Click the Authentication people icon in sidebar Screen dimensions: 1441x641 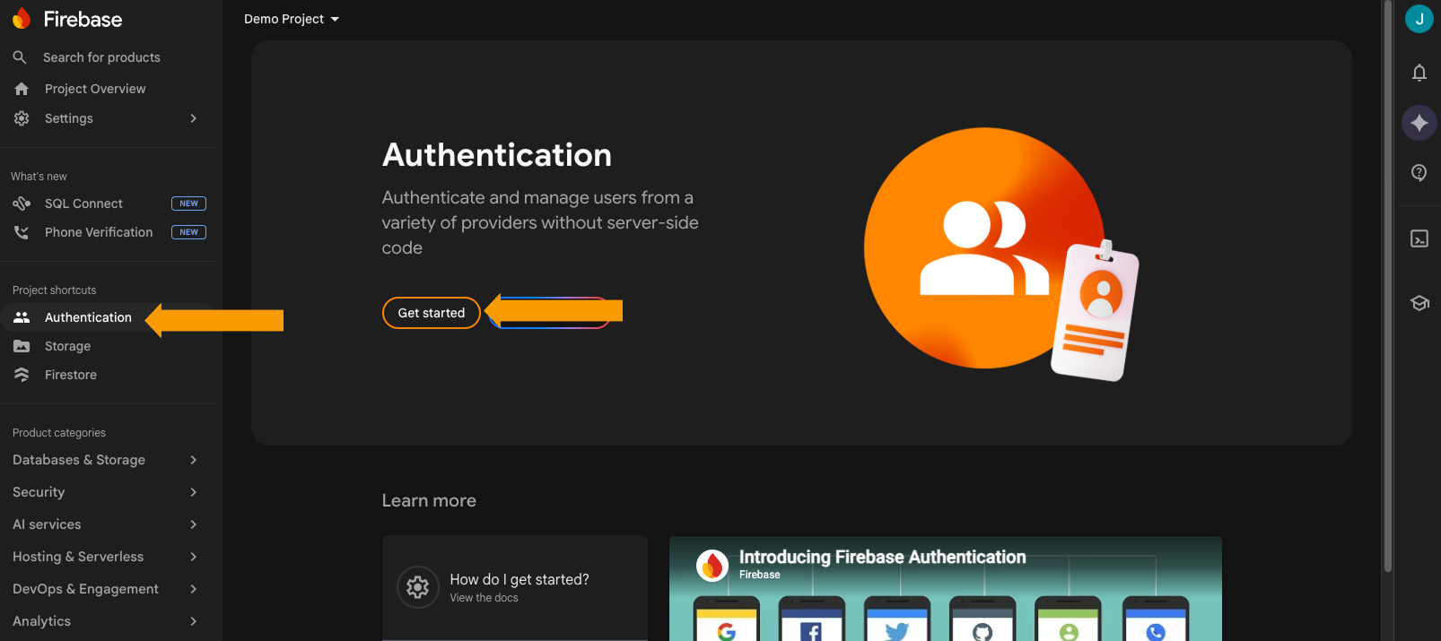coord(22,317)
